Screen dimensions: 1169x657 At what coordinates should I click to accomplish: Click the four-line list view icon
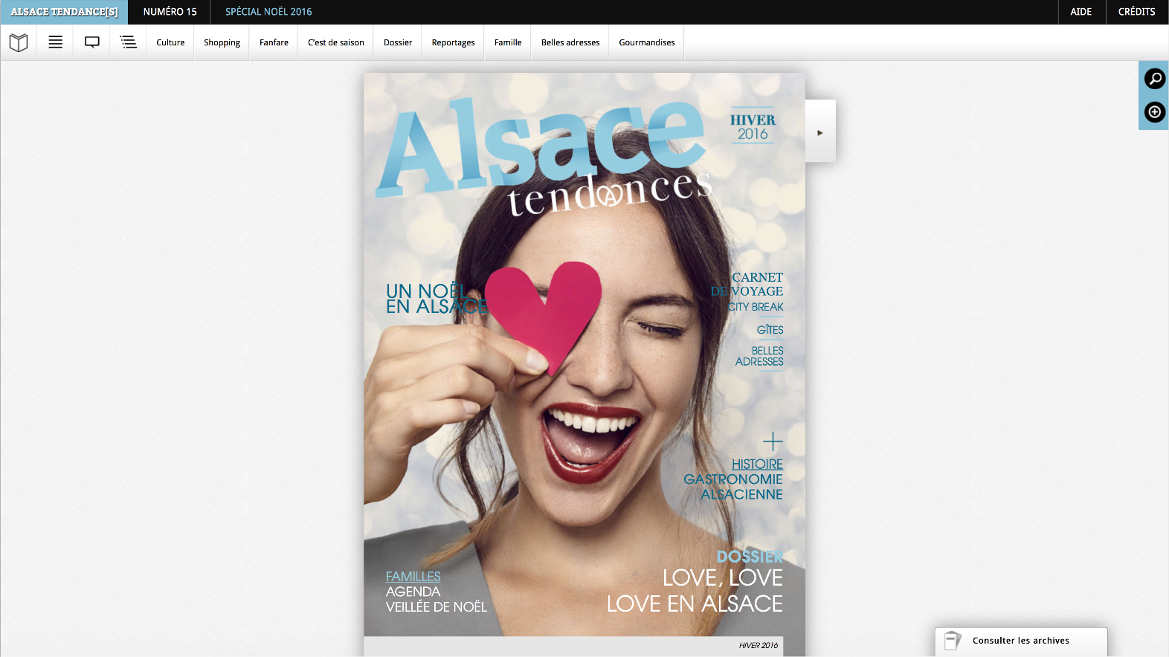coord(56,42)
